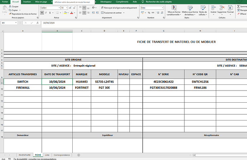Click the insert function fx icon
Viewport: 247px width, 160px height.
[38, 23]
